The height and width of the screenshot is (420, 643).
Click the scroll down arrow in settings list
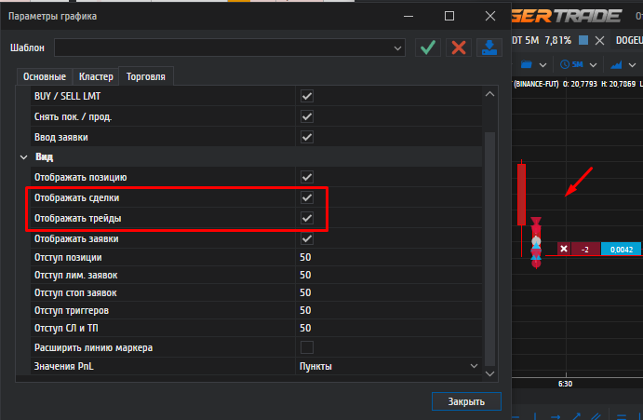[x=489, y=373]
